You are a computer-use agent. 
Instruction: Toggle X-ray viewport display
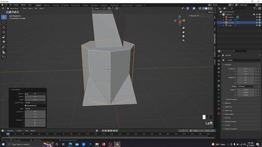200,9
